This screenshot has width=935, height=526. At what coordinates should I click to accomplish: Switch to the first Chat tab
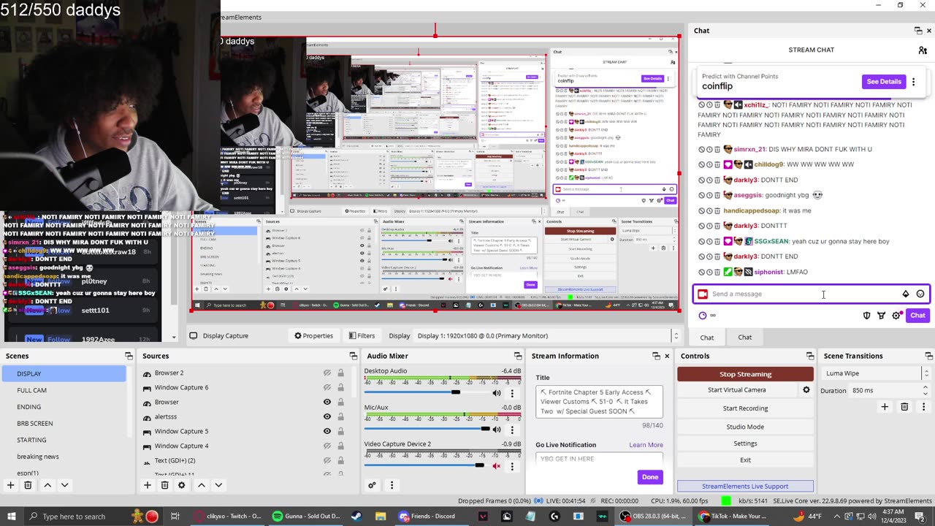click(x=707, y=338)
